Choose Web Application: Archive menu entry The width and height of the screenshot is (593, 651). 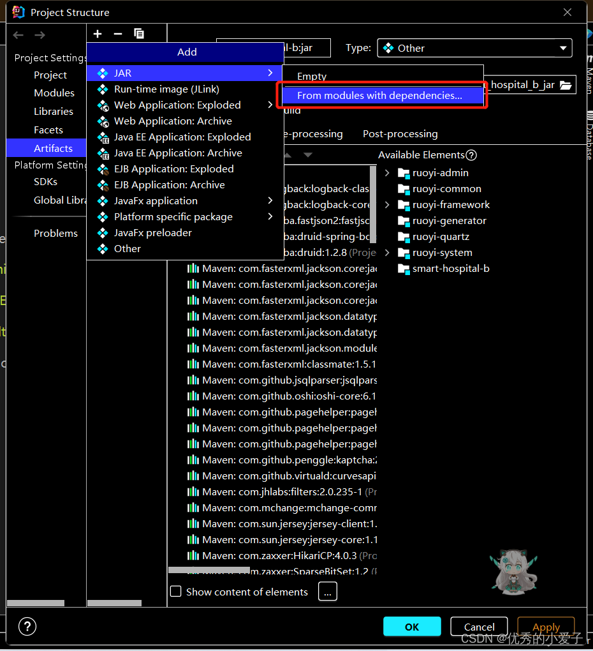pyautogui.click(x=185, y=121)
